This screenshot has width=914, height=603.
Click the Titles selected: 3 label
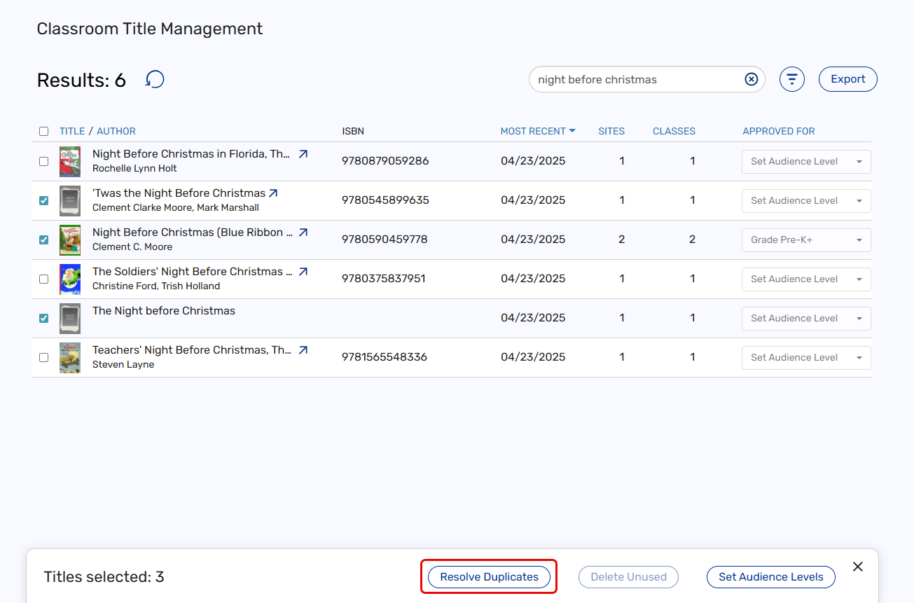coord(104,577)
